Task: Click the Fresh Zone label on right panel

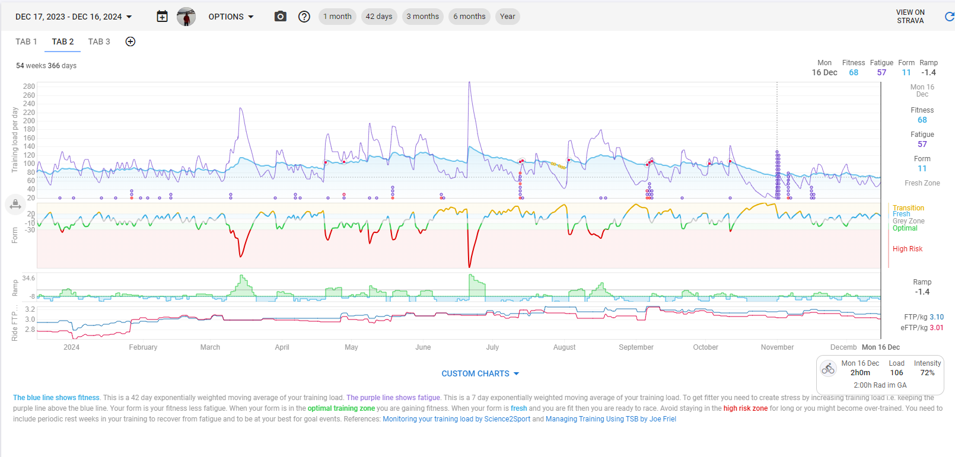Action: [x=922, y=183]
